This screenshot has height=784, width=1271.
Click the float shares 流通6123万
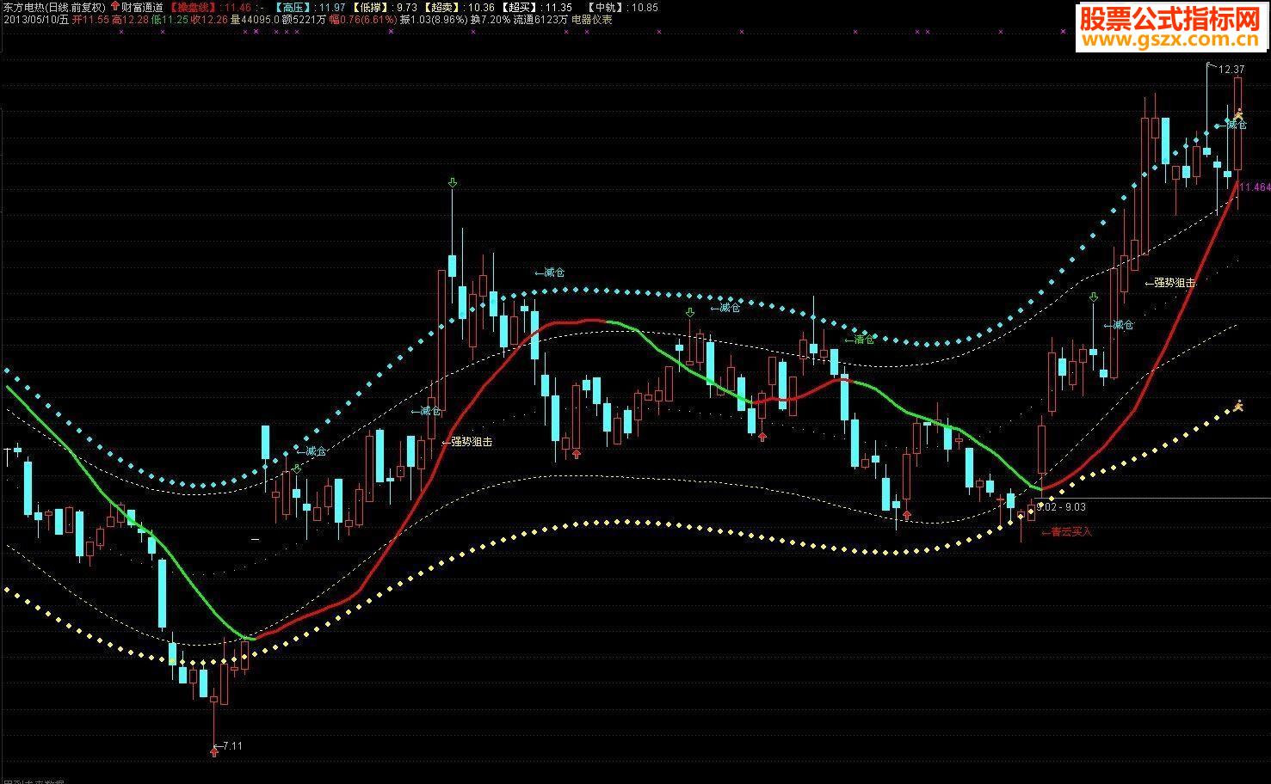click(541, 19)
